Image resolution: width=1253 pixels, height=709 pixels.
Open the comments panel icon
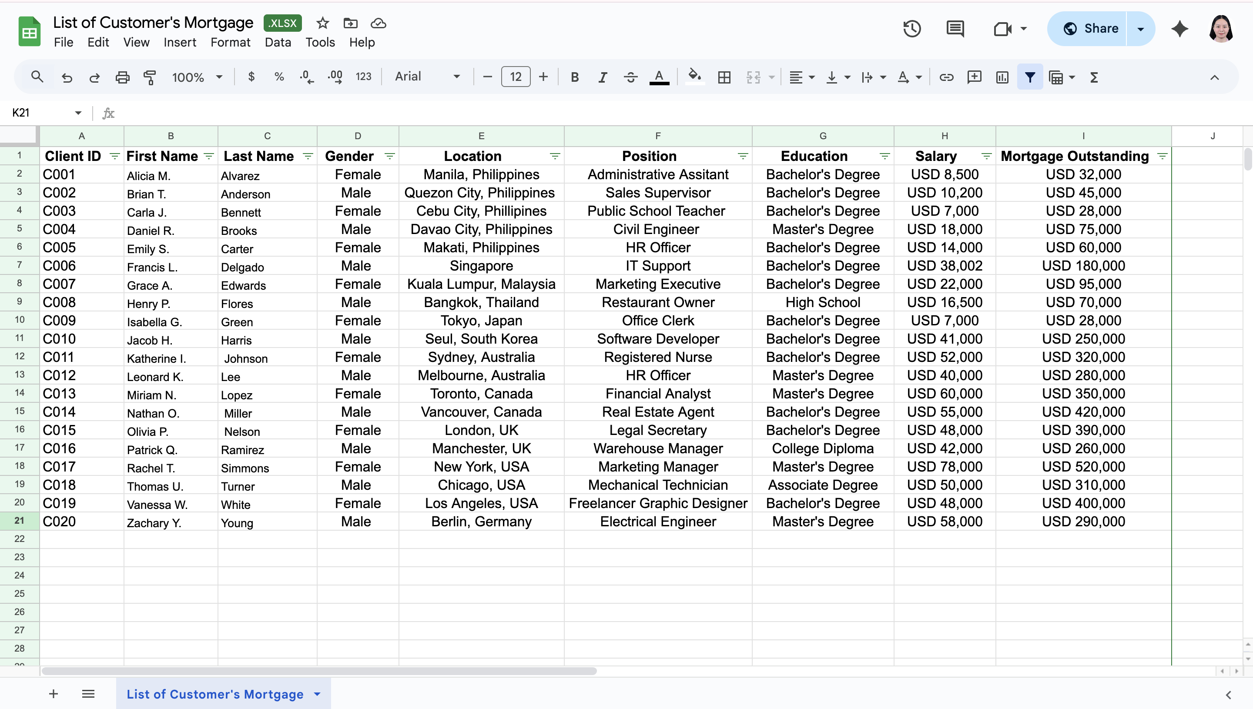pos(955,29)
